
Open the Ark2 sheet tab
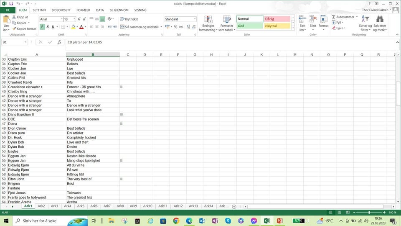41,206
